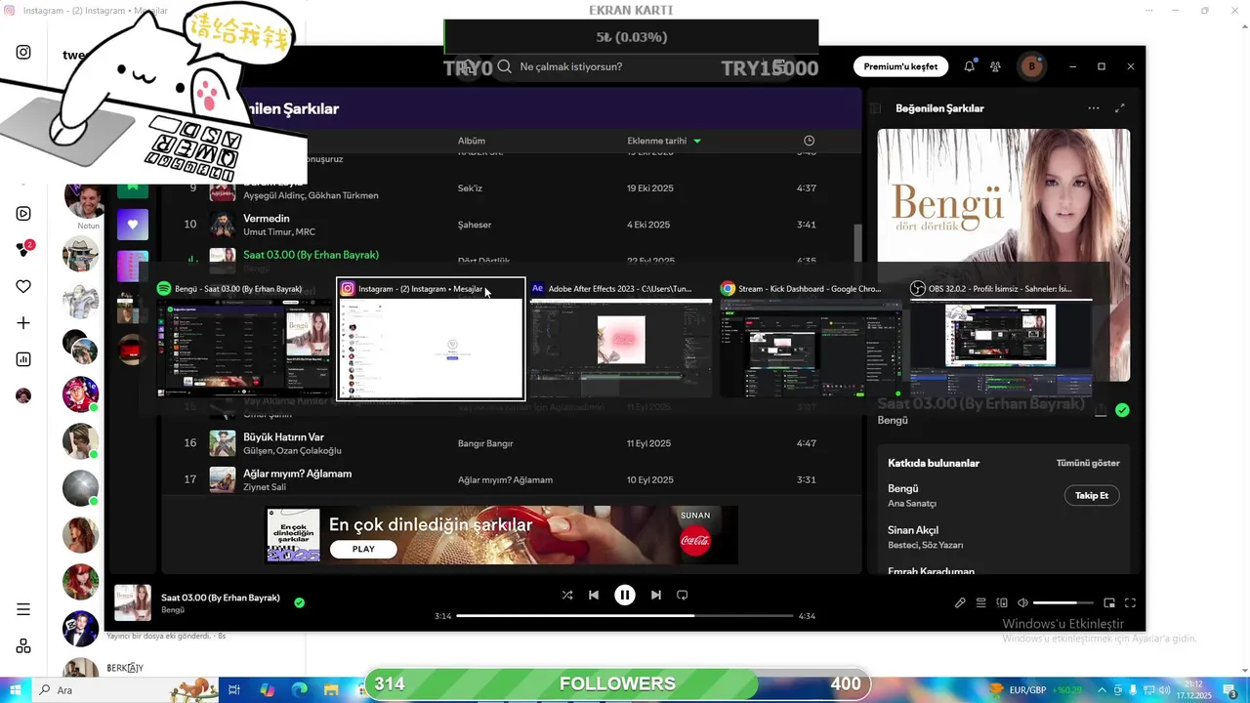Open Microsoft Edge from the taskbar
1250x703 pixels.
coord(300,690)
